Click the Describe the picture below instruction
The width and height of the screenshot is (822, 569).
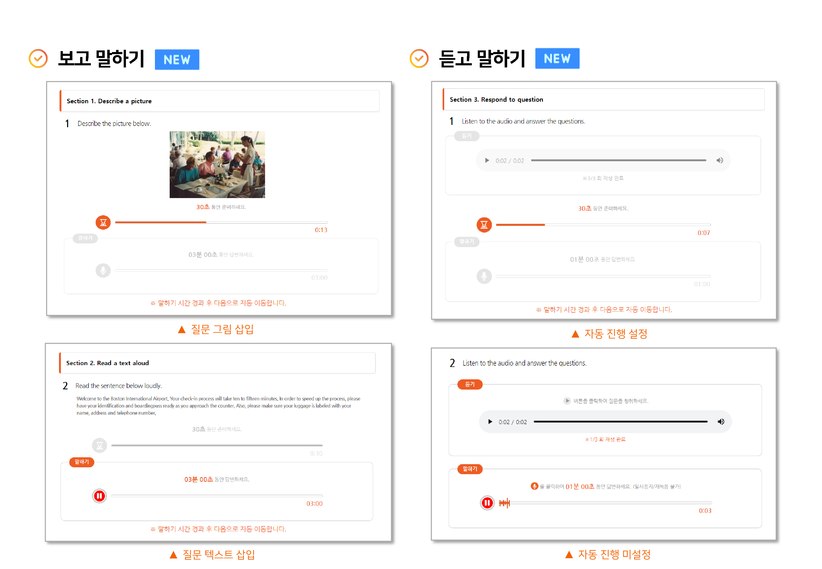(x=114, y=123)
